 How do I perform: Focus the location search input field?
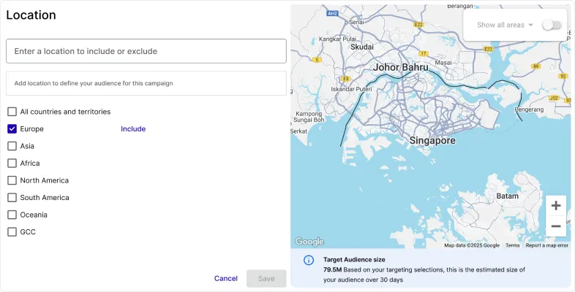(146, 51)
